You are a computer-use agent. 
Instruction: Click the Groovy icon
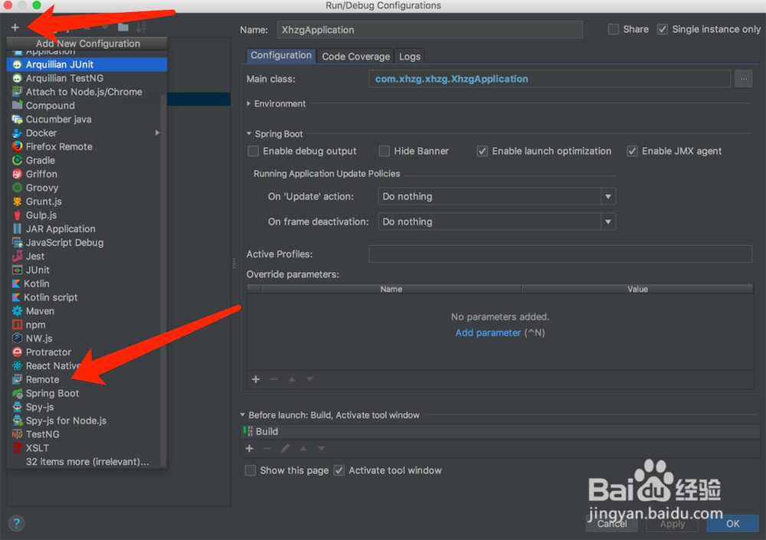[x=17, y=188]
